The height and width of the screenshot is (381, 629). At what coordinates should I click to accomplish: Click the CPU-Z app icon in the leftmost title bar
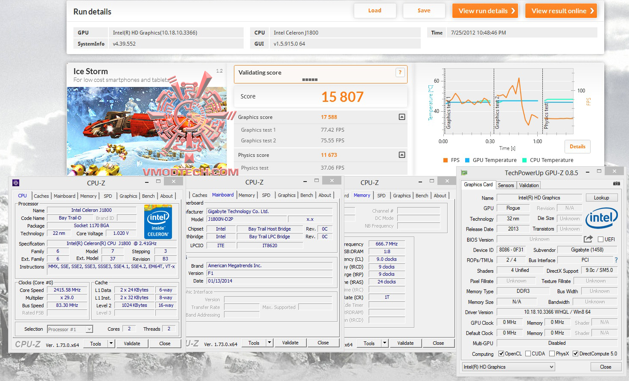pyautogui.click(x=16, y=183)
